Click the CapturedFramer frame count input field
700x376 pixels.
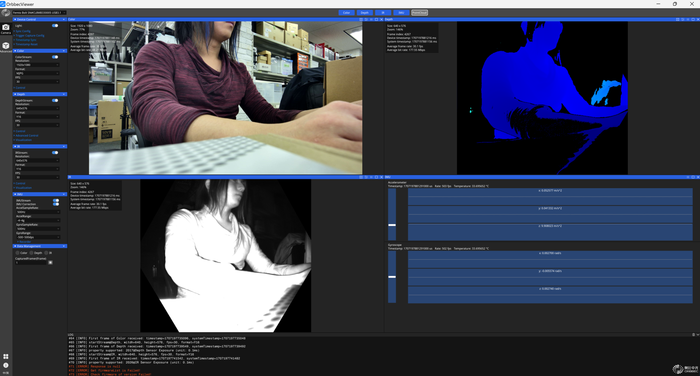[30, 262]
